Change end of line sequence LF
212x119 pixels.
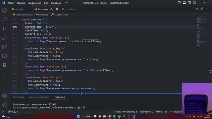(x=166, y=112)
